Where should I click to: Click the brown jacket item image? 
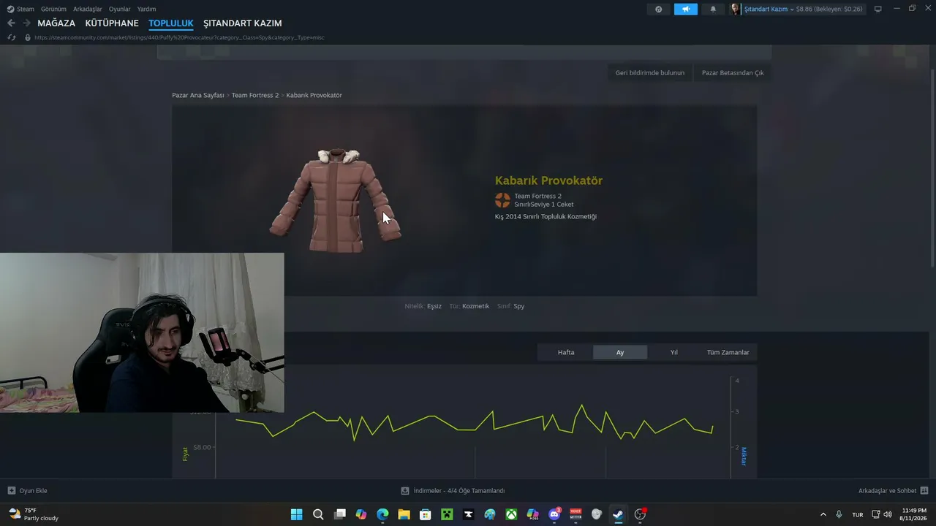pyautogui.click(x=336, y=200)
